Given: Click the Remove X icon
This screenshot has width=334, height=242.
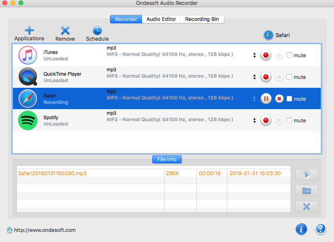Looking at the screenshot, I should [65, 31].
